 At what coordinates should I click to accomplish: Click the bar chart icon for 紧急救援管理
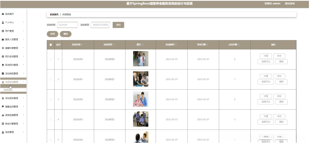coord(3,115)
